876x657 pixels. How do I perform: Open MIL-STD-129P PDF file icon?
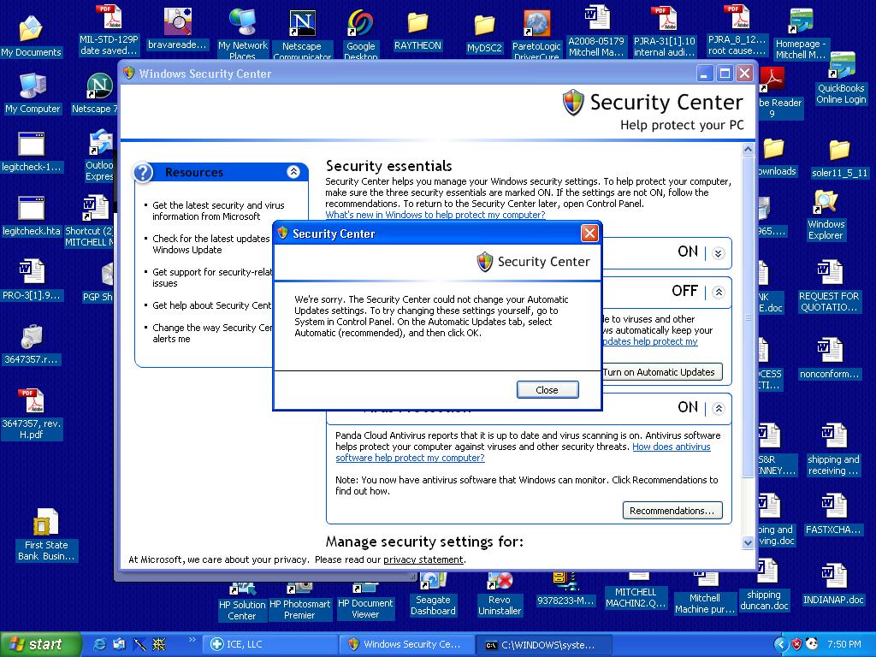[109, 31]
